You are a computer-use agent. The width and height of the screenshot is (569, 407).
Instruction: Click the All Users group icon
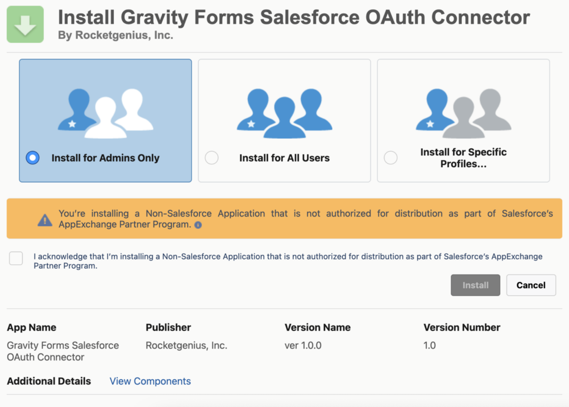pyautogui.click(x=284, y=113)
